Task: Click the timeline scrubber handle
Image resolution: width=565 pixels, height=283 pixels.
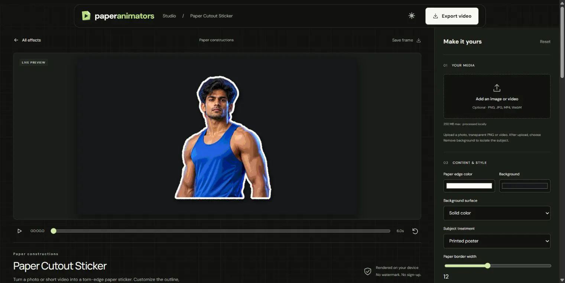Action: 53,231
